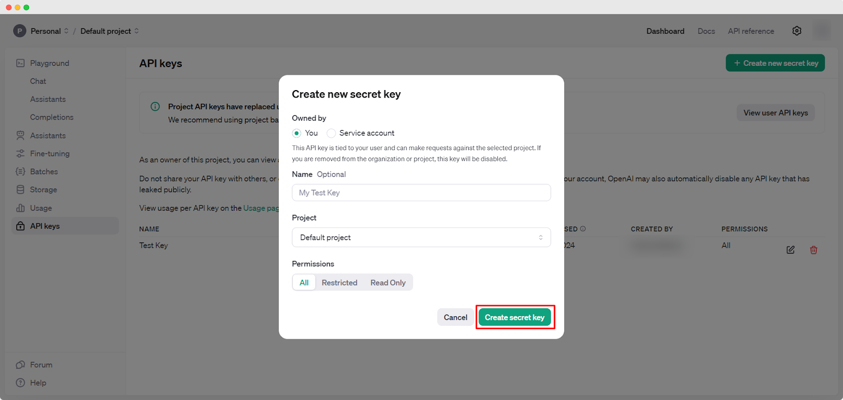This screenshot has width=843, height=400.
Task: Click Cancel in the dialog
Action: (455, 317)
